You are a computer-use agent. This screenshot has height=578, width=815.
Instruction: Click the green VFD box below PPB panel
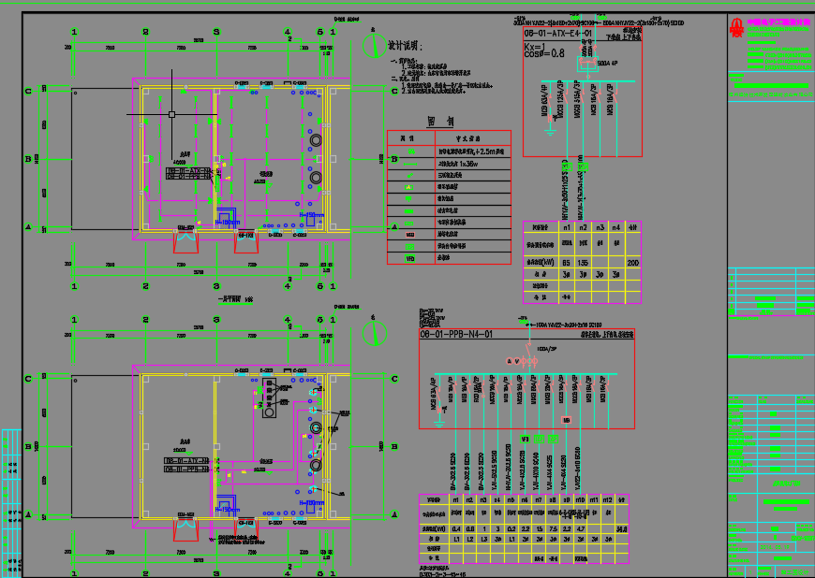(x=525, y=439)
